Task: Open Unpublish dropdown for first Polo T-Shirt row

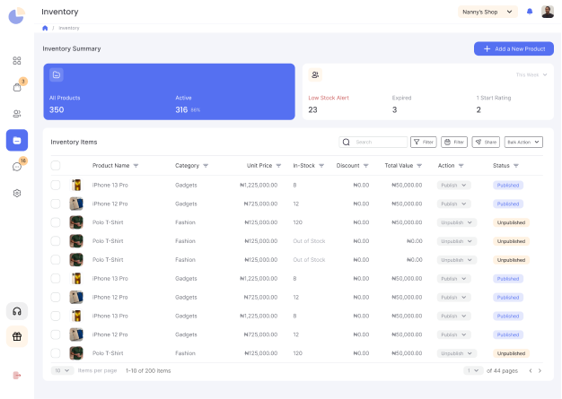Action: [456, 222]
